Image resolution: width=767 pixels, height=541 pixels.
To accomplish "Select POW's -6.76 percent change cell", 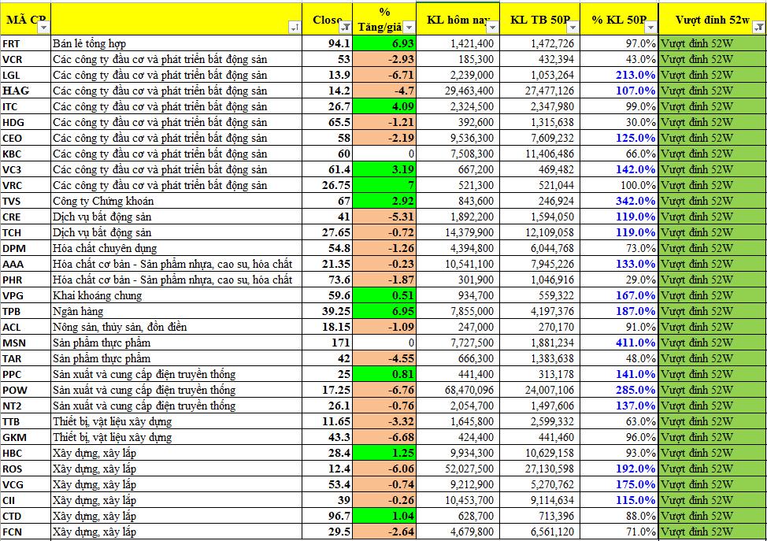I will point(384,390).
